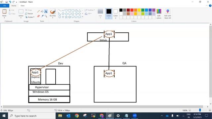Select the Fill with color bucket tool

(x=42, y=12)
